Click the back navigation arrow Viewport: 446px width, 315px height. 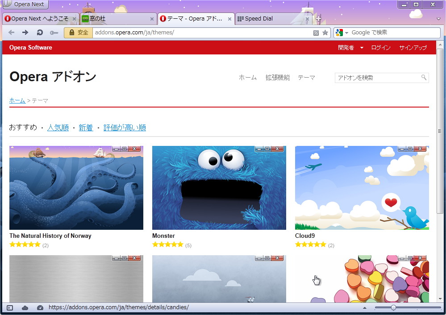12,32
